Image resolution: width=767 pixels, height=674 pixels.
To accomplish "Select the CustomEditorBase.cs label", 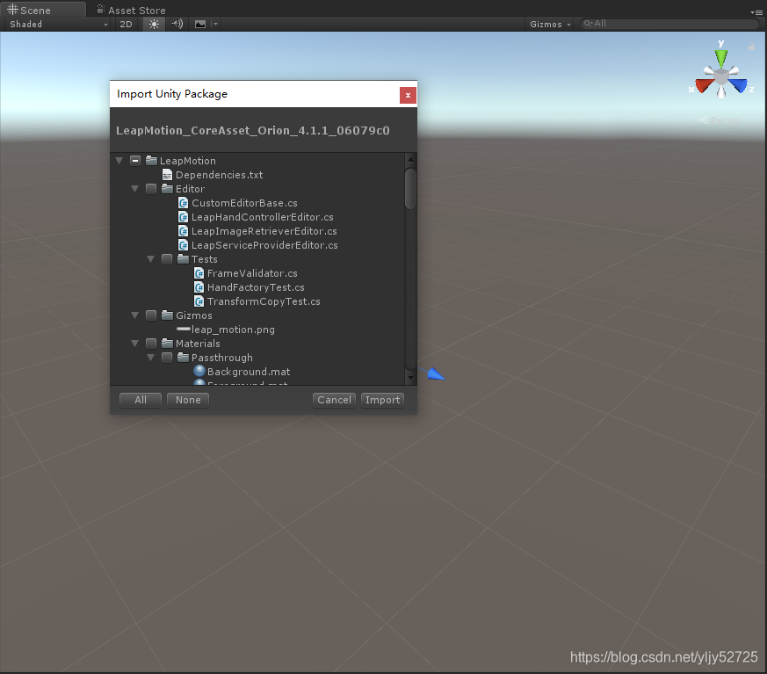I will coord(244,203).
